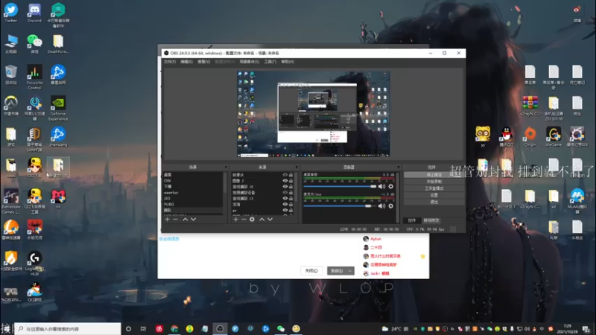
Task: Open Origin desktop icon
Action: click(x=530, y=137)
